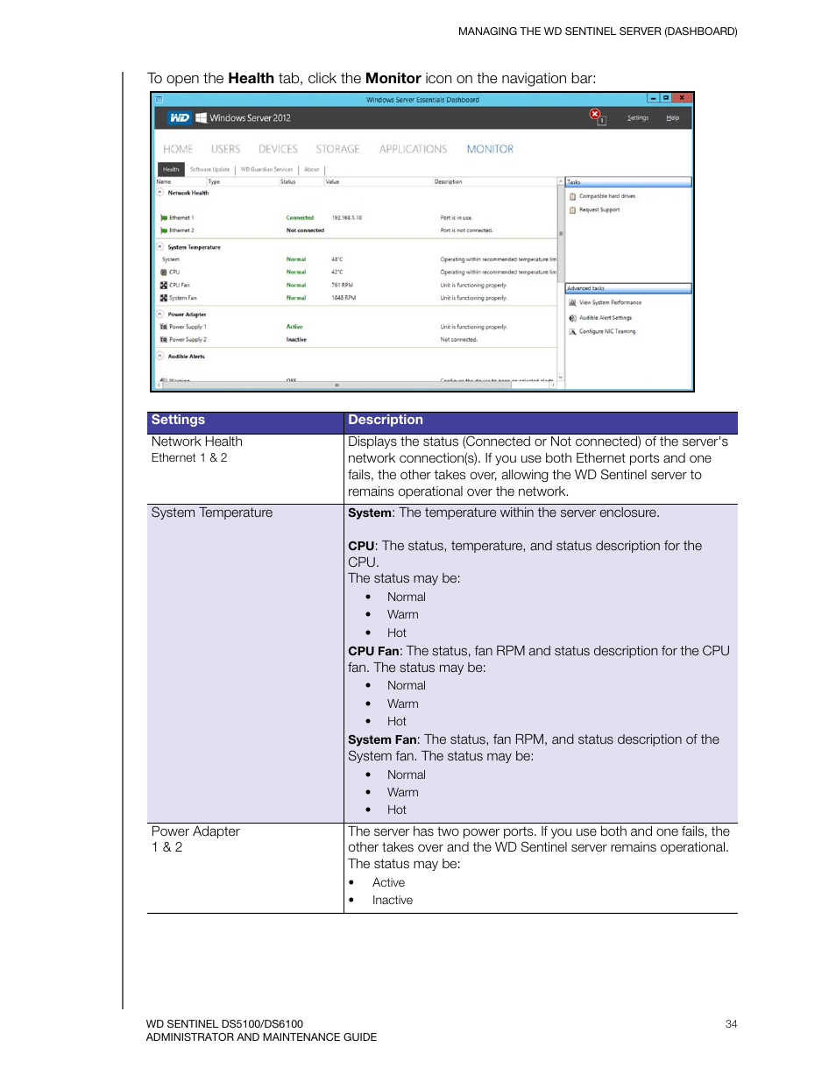Sort by the Status column header
836x1082 pixels.
[301, 181]
